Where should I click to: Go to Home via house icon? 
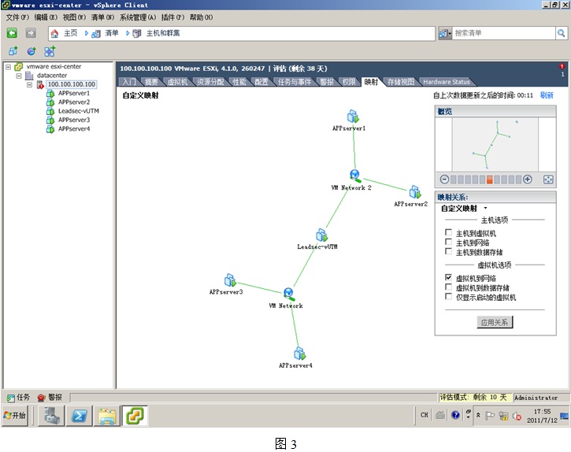point(54,34)
